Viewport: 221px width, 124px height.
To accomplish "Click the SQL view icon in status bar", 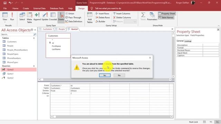I will (211, 122).
